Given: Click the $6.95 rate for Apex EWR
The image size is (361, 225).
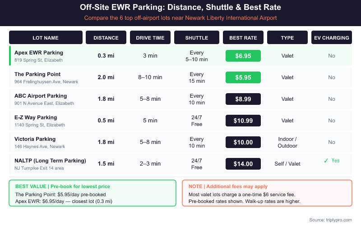Looking at the screenshot, I should click(243, 56).
